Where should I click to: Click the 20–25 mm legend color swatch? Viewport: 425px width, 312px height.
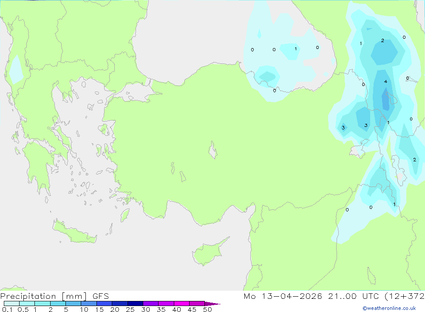[x=120, y=303]
